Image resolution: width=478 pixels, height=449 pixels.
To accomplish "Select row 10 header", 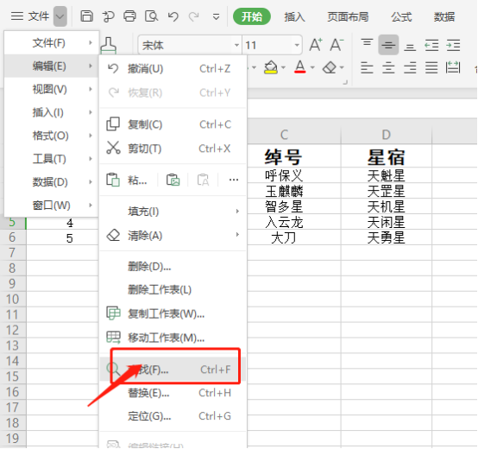I will [13, 299].
